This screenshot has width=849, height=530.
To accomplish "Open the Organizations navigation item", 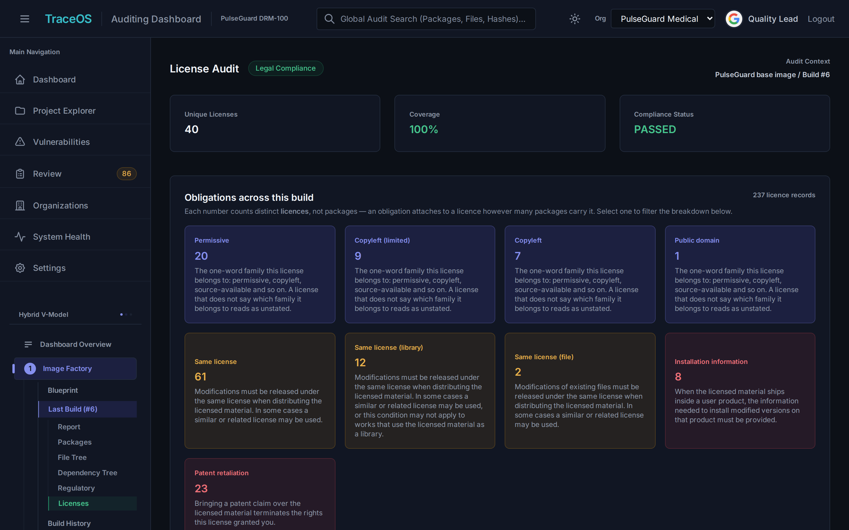I will point(75,206).
